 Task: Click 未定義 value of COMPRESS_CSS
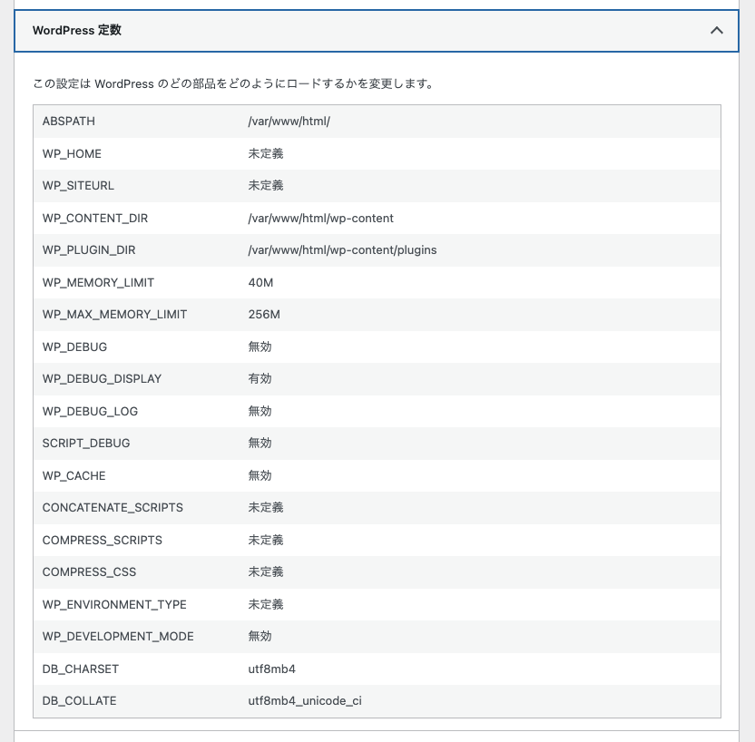266,572
